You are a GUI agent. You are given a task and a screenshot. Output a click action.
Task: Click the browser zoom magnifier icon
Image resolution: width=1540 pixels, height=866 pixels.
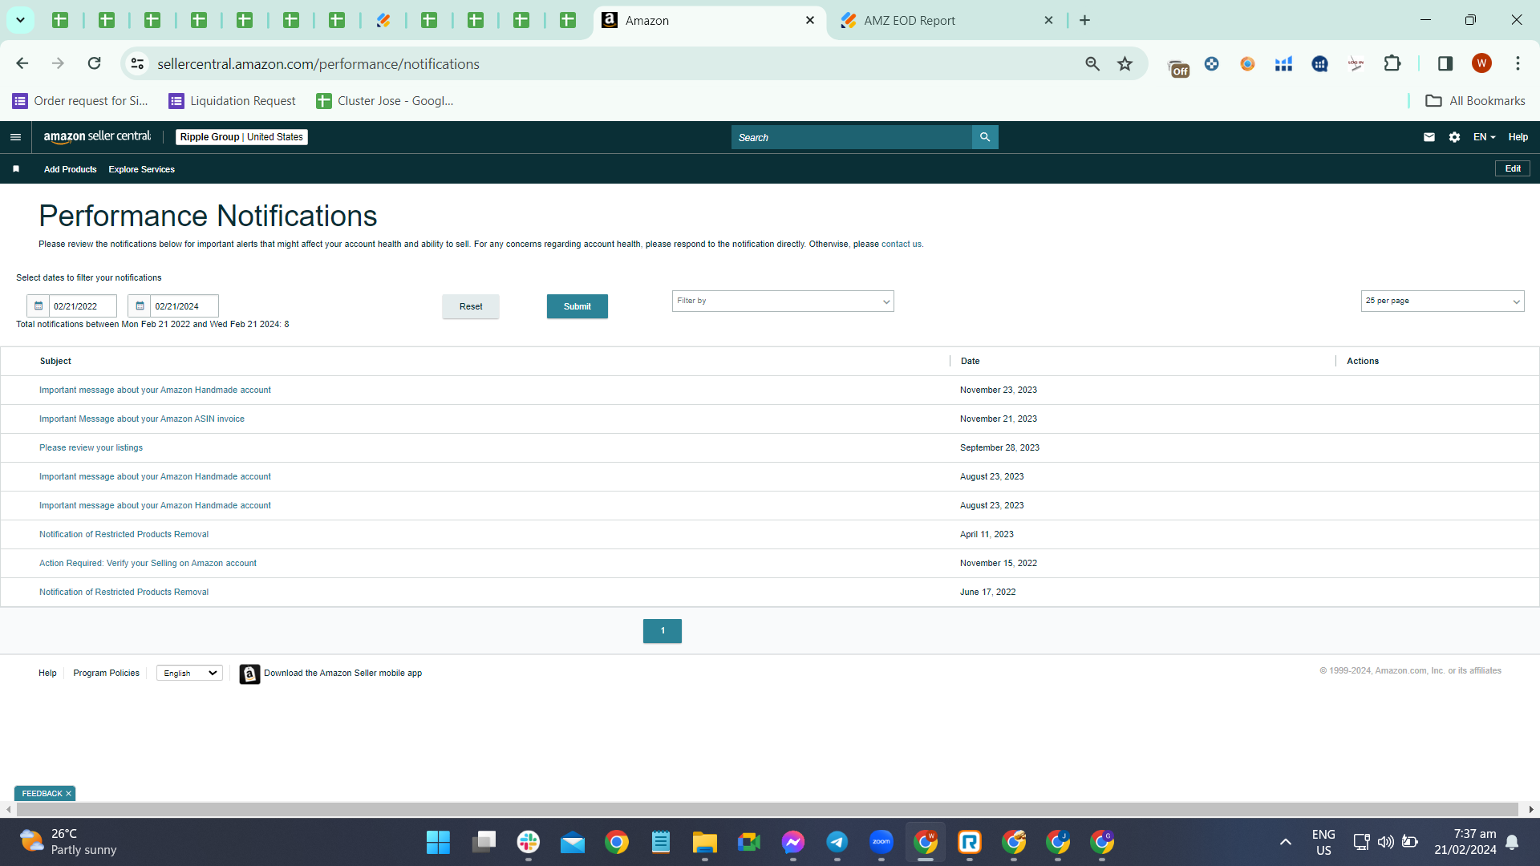(1092, 64)
